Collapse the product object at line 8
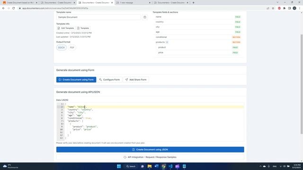The image size is (303, 170). (63, 124)
